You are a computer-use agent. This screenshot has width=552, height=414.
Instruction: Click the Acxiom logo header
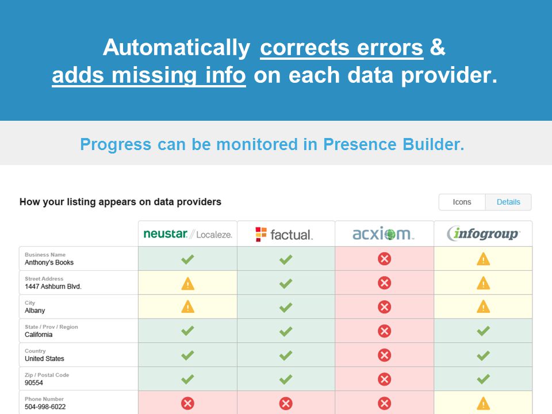(384, 234)
